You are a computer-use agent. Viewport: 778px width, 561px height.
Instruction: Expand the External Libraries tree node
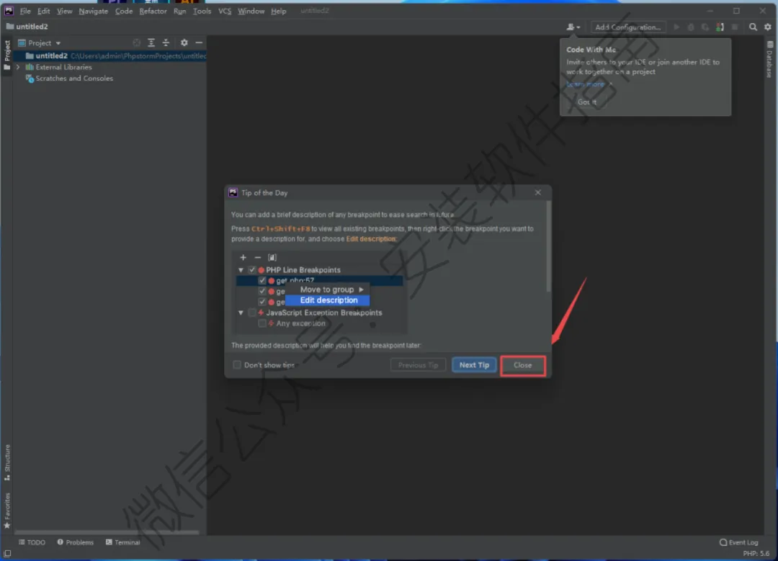click(18, 67)
